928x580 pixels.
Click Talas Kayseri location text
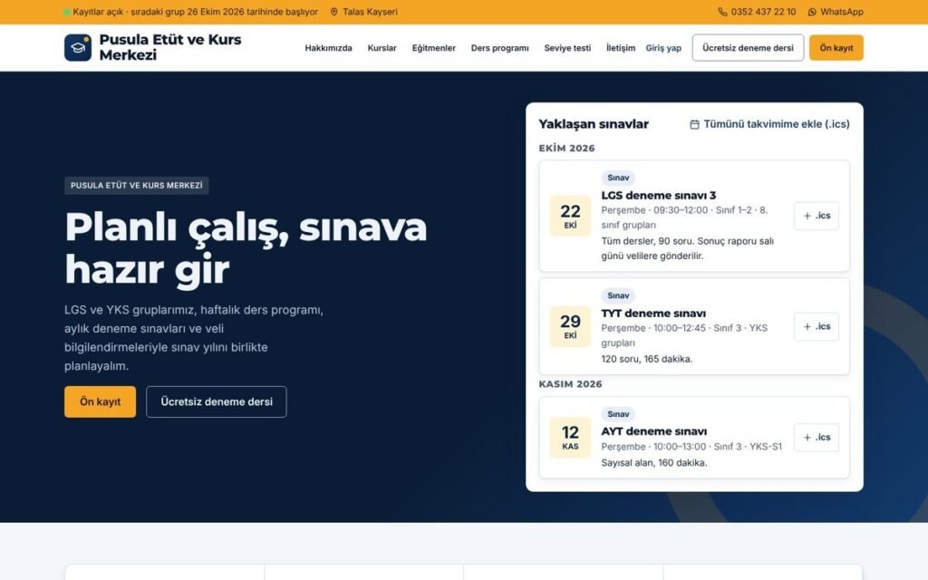tap(370, 12)
